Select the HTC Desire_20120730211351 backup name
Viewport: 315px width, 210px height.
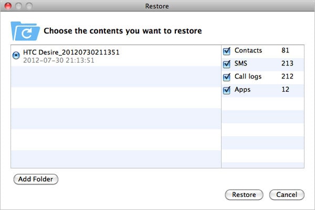point(64,53)
